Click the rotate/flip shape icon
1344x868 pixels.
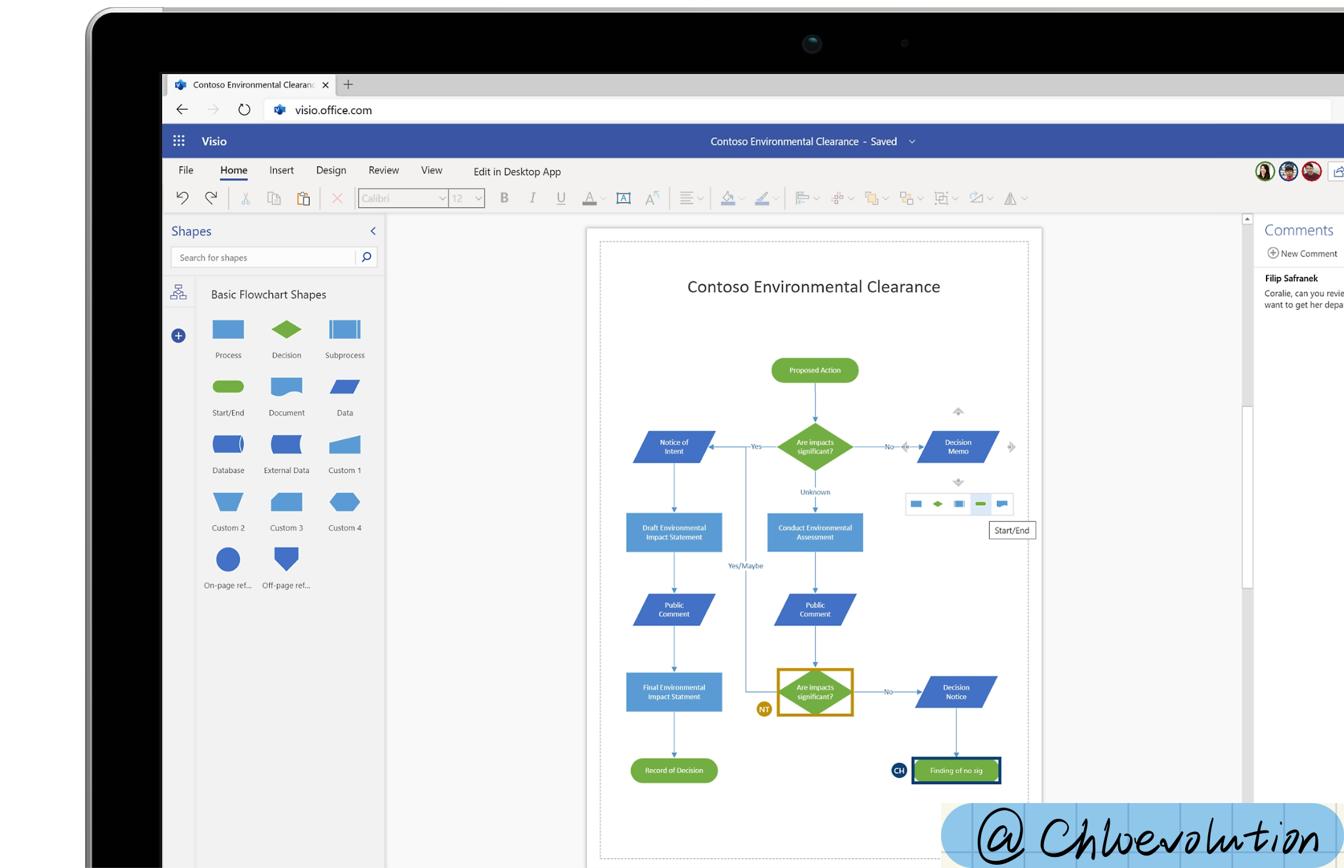pos(1011,198)
